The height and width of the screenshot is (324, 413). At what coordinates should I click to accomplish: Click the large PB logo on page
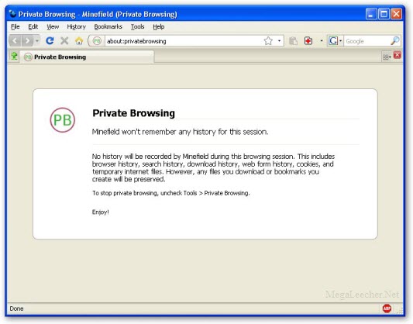click(63, 120)
